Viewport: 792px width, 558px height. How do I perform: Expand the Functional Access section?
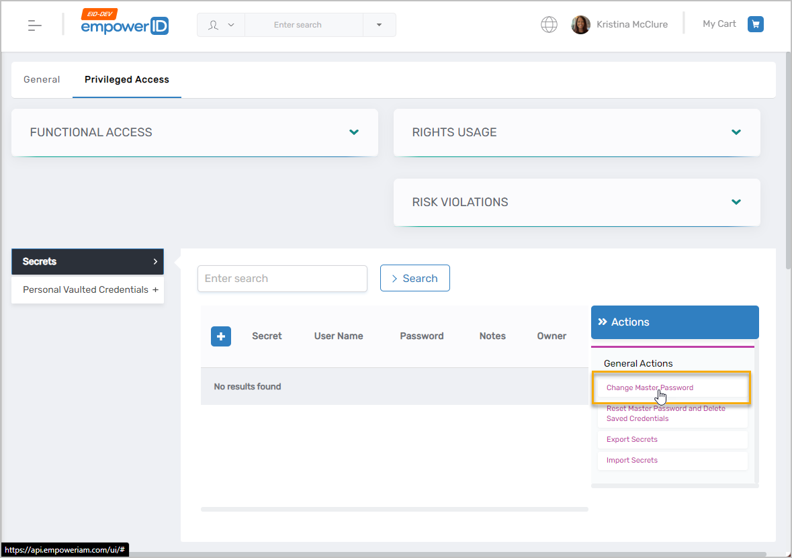pos(354,132)
